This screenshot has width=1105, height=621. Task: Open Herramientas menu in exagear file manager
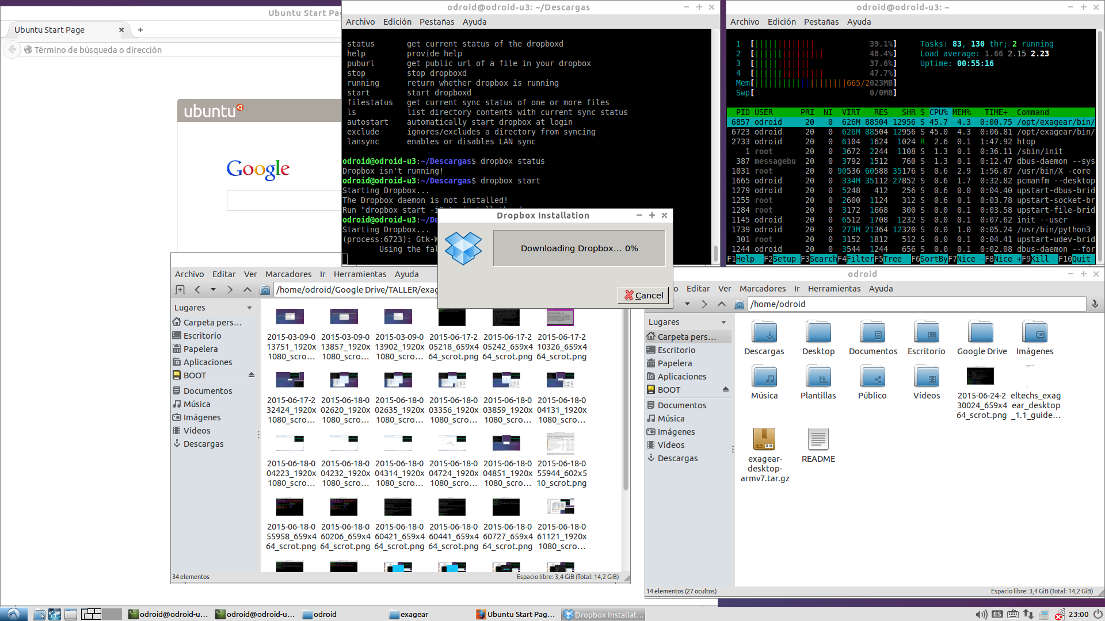tap(360, 274)
